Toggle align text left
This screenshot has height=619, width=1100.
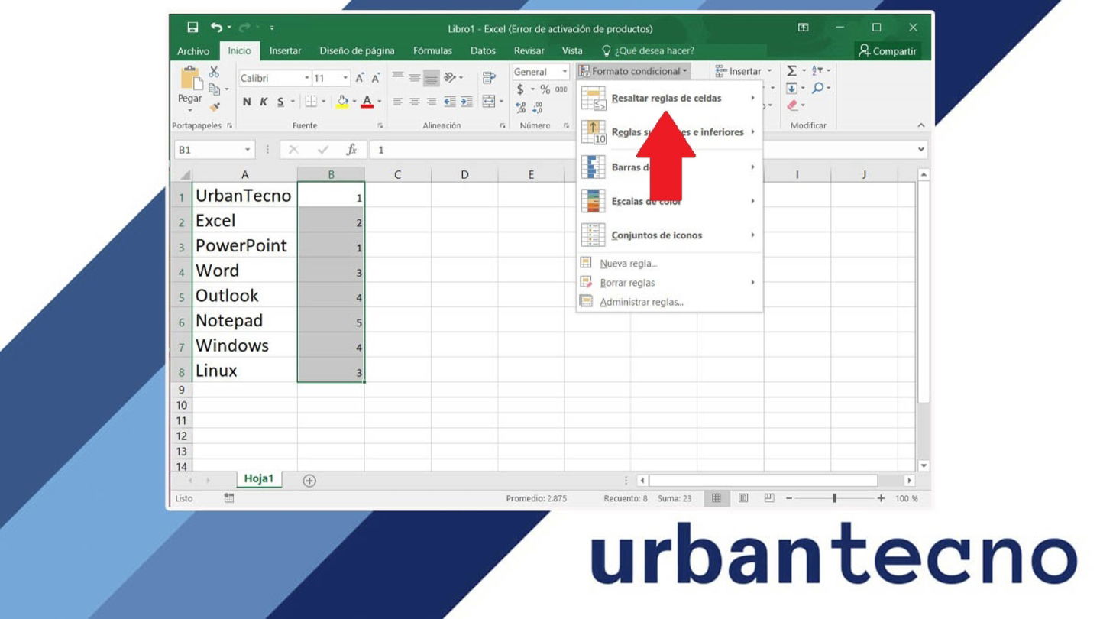point(398,102)
